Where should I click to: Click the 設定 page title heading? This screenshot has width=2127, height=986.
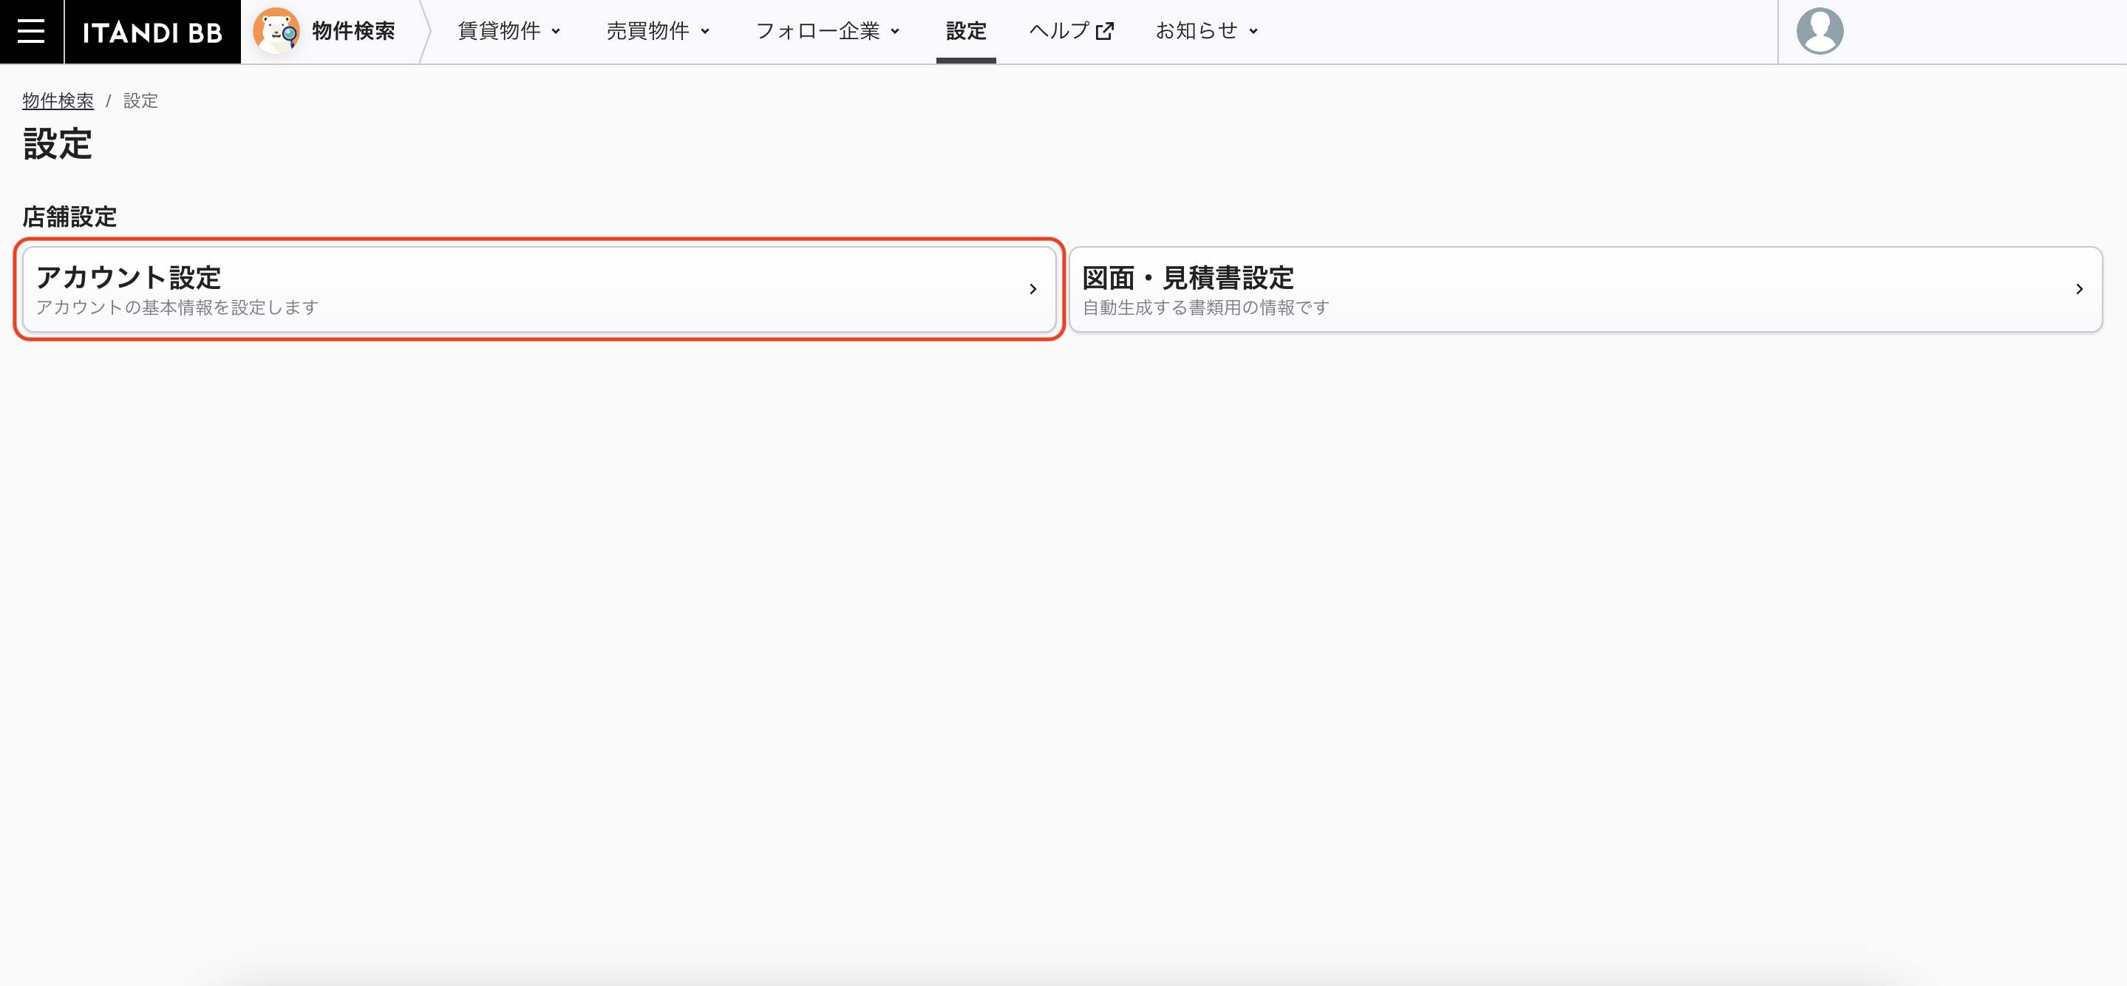tap(57, 143)
